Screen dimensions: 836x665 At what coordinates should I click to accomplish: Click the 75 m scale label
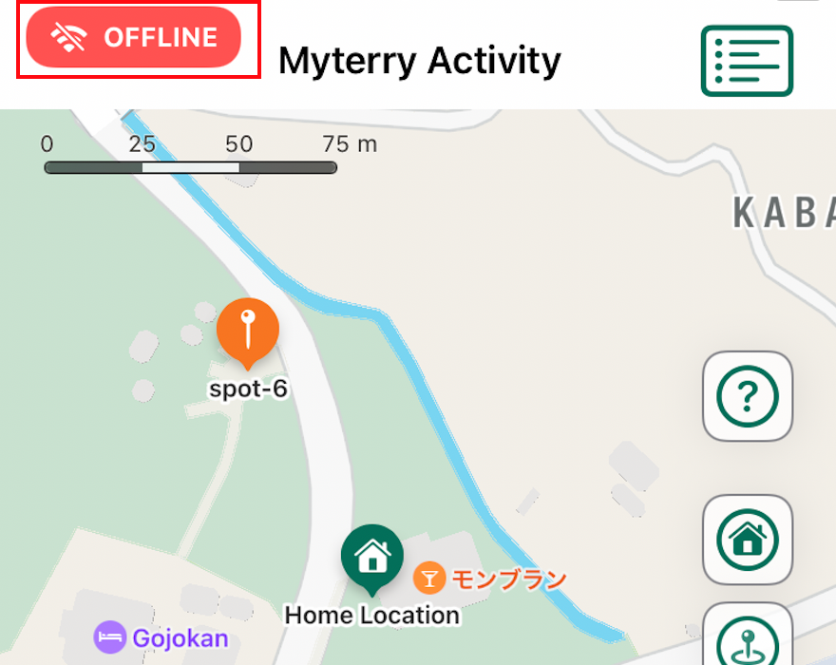[x=350, y=144]
